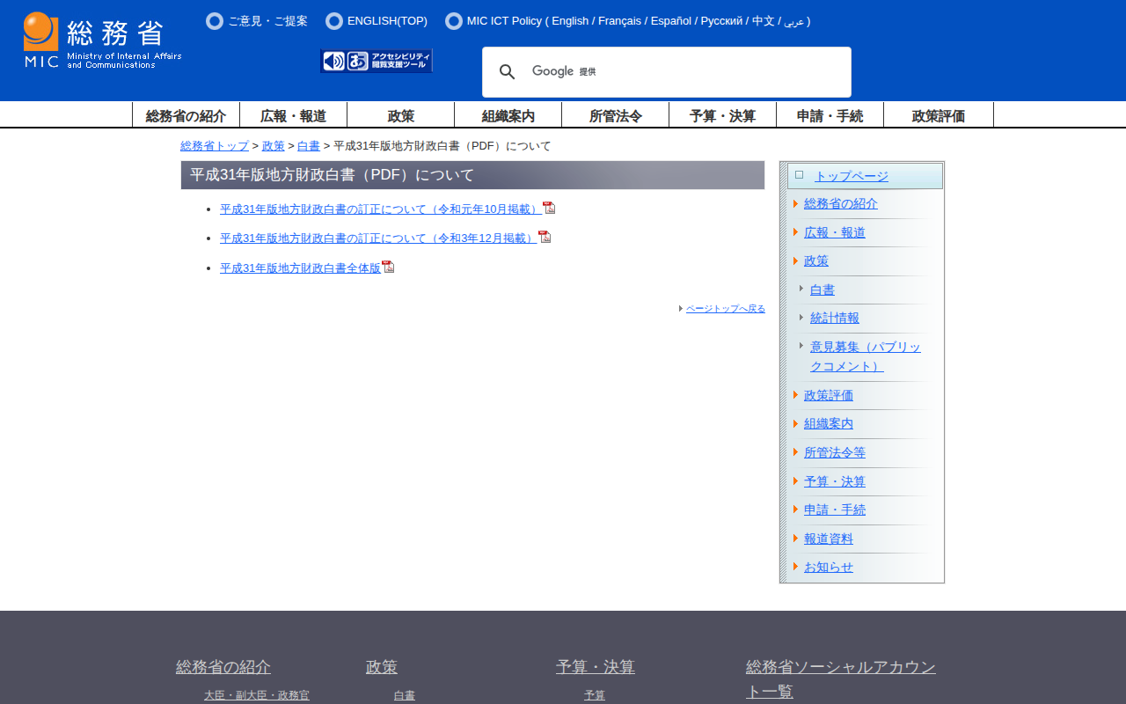Click the Google search magnifier icon
Screen dimensions: 1126x704
coord(507,72)
